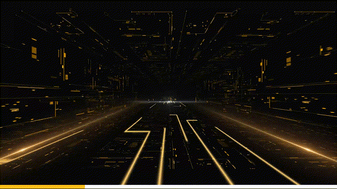The image size is (337, 189).
Task: Click the yellow rectangle panel on upper left wall
Action: 34,52
